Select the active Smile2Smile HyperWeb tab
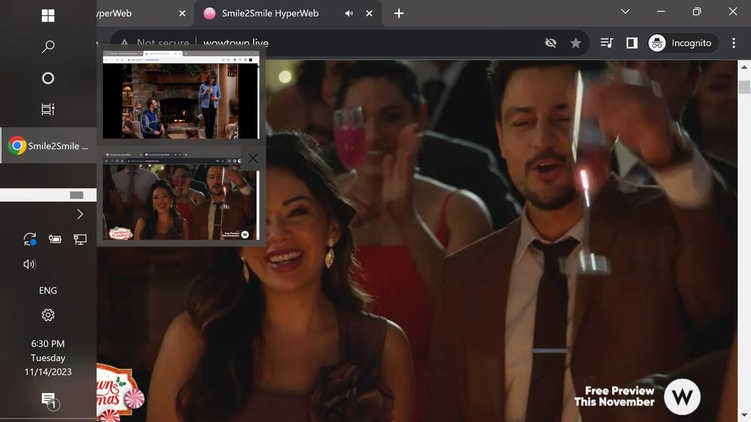 pyautogui.click(x=270, y=13)
